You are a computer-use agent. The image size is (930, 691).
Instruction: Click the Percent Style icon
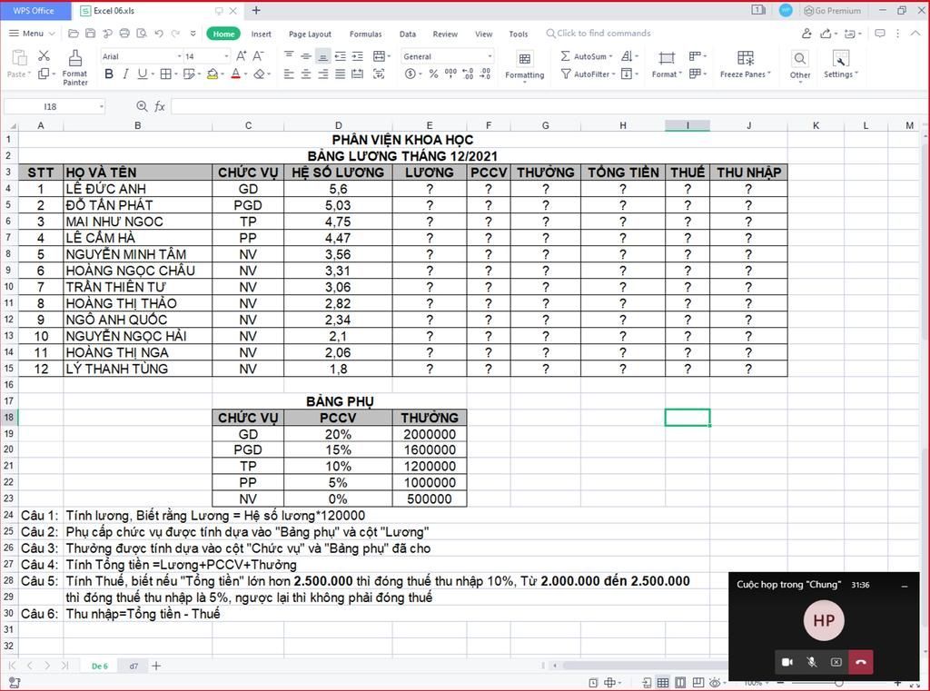click(433, 74)
